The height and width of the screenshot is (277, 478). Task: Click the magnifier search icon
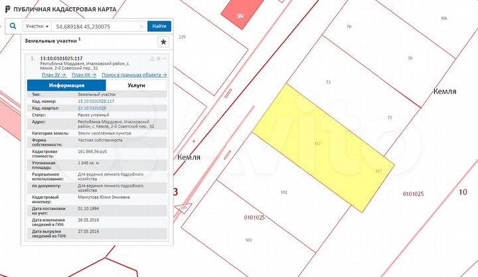click(x=13, y=27)
